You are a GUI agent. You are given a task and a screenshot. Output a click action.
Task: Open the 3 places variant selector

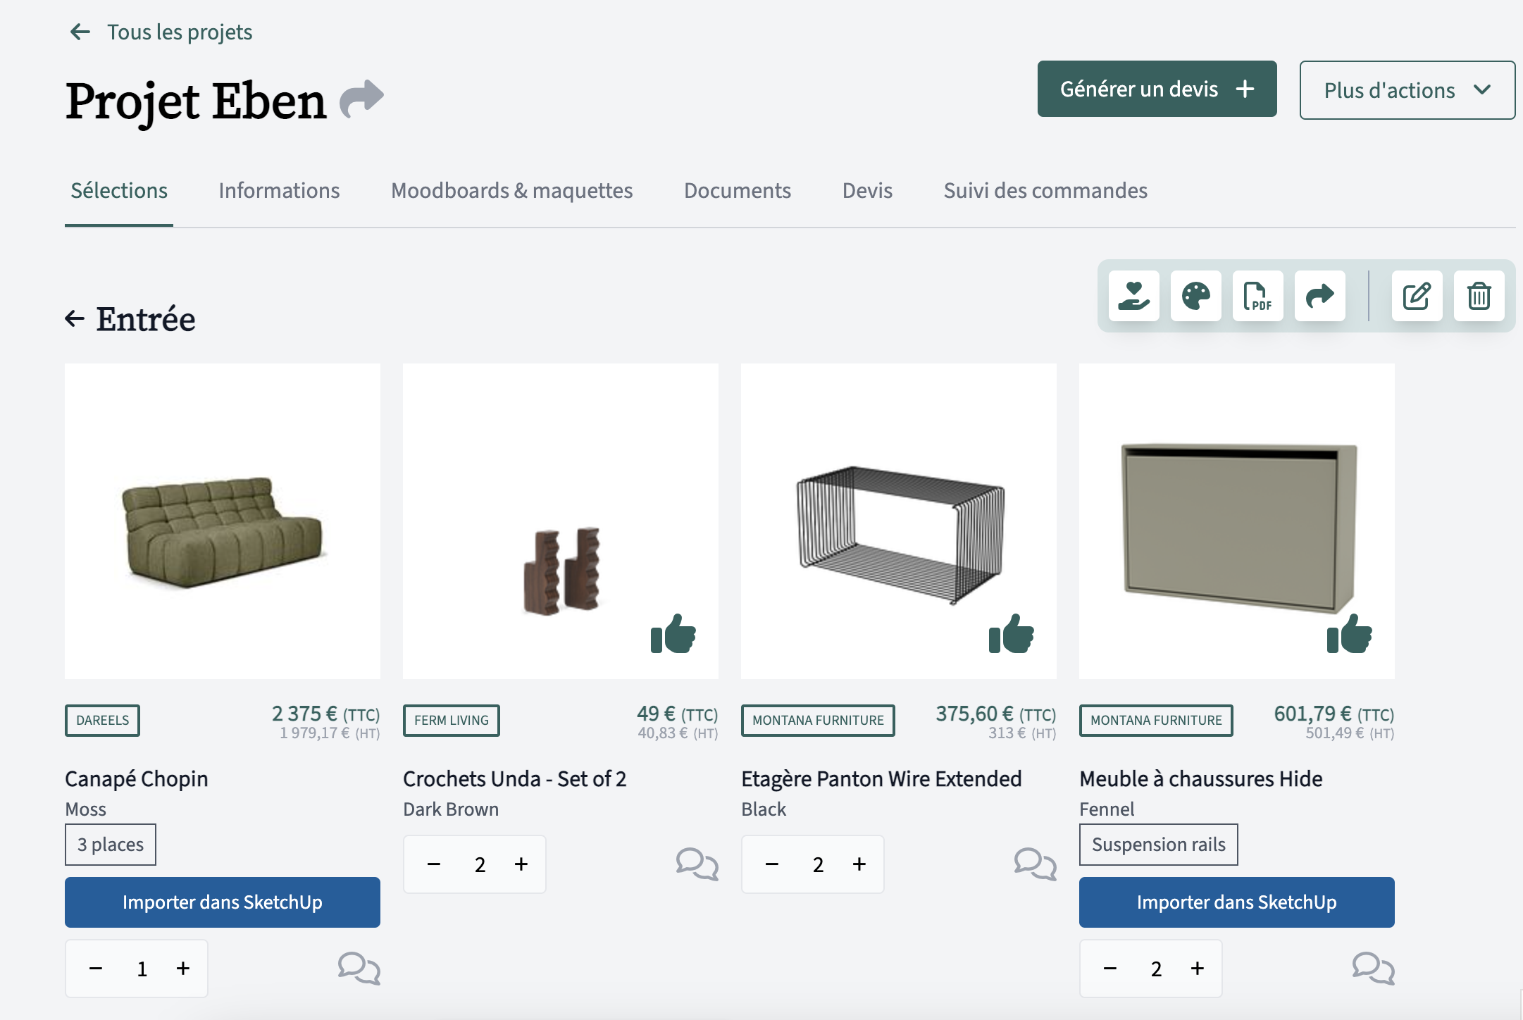[x=110, y=844]
